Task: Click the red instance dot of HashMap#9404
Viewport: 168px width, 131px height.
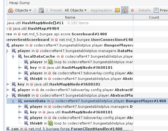Action: pos(10,28)
